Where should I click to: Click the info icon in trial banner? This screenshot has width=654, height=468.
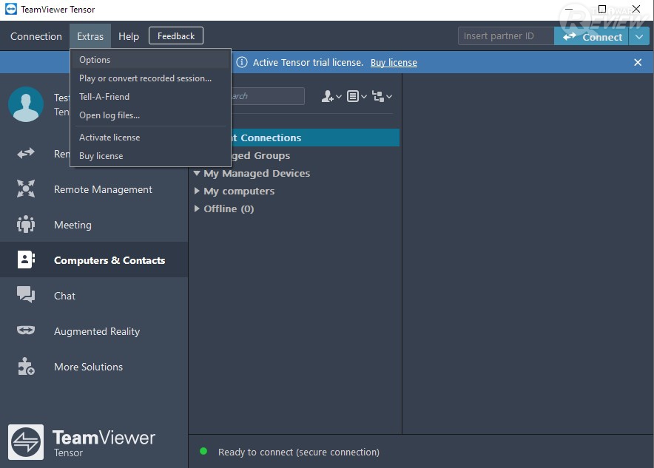[242, 63]
